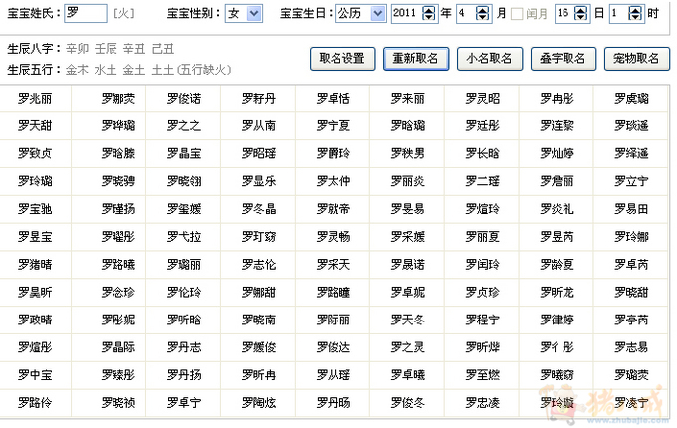Click the 叠字取名 button
Image resolution: width=677 pixels, height=428 pixels.
[x=564, y=59]
